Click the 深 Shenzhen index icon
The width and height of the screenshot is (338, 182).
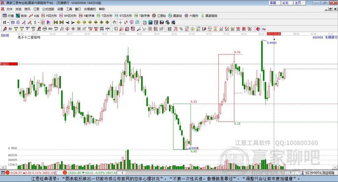pos(65,173)
